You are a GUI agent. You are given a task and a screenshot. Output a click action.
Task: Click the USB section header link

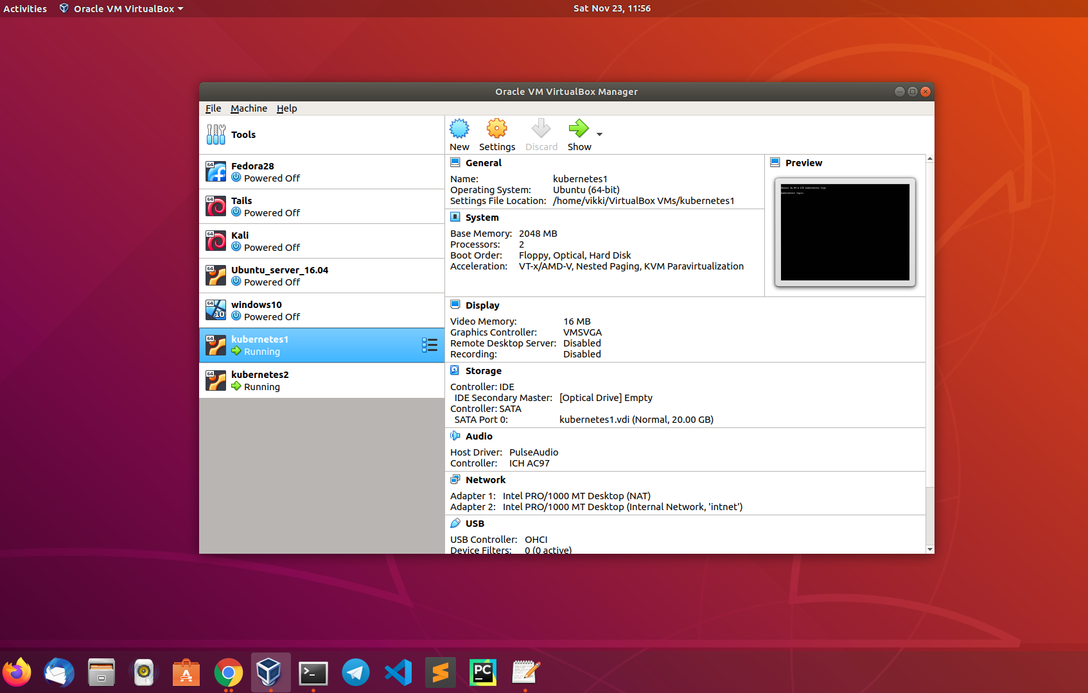coord(475,524)
